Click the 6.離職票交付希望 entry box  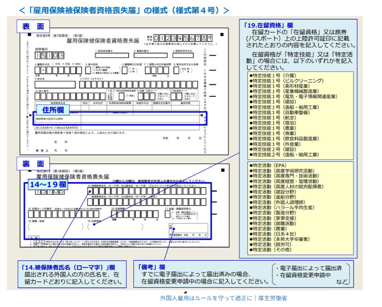(x=125, y=70)
